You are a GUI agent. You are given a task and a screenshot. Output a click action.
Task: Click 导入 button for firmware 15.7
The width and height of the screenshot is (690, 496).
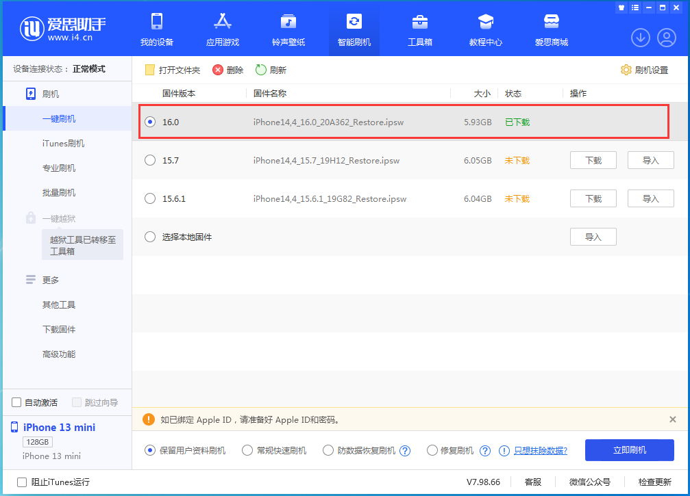(x=650, y=160)
